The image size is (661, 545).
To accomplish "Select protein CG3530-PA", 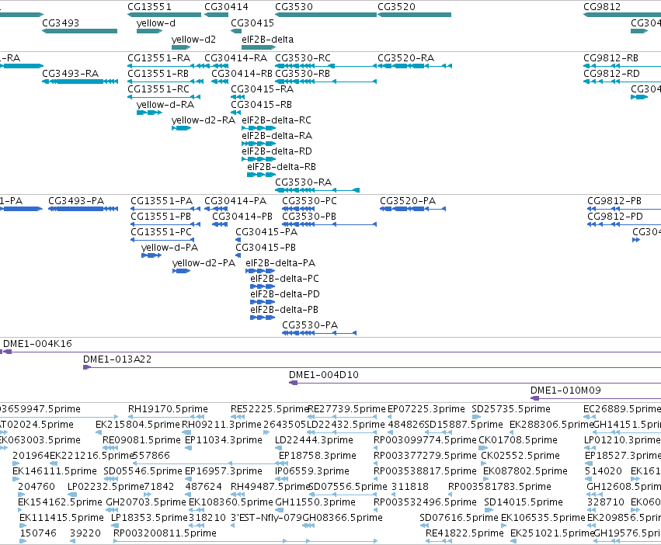I will (310, 325).
